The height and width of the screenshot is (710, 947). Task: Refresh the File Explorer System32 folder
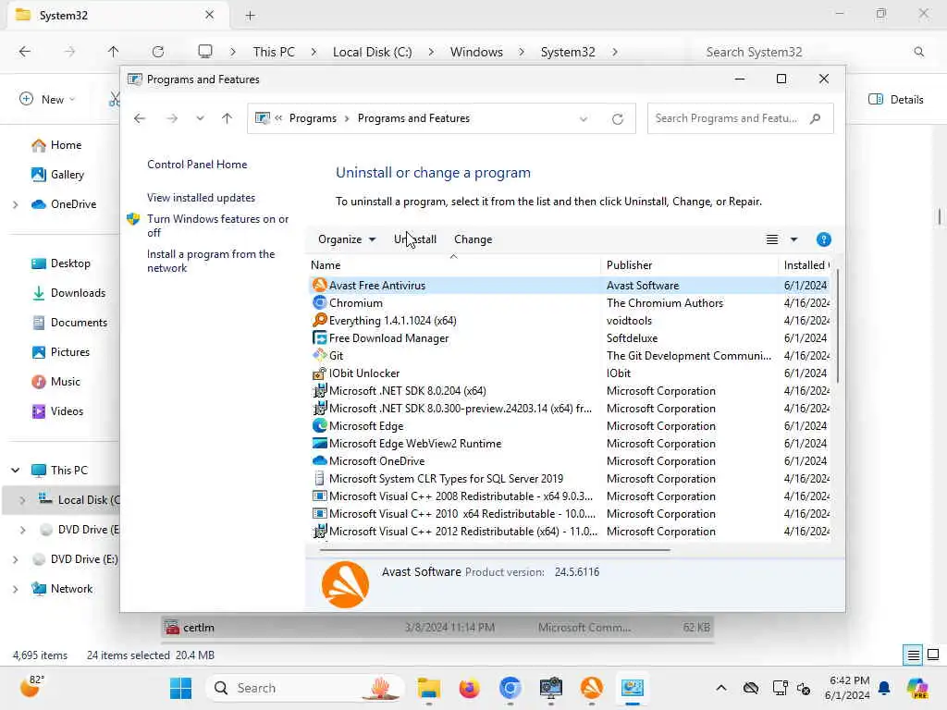[158, 52]
